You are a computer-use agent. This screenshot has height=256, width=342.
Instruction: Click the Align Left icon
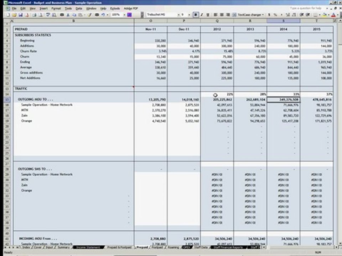(x=216, y=15)
